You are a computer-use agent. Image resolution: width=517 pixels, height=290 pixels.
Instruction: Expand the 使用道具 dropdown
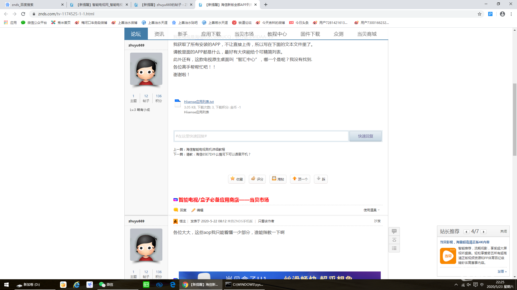click(x=372, y=210)
